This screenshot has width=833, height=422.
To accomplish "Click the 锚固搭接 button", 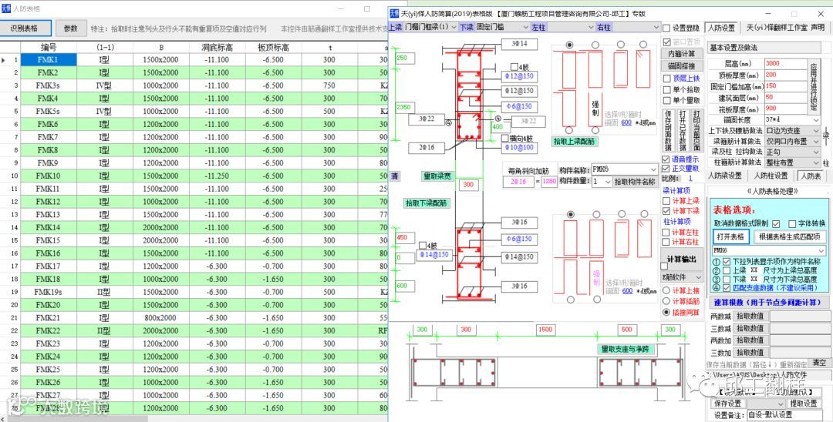I will point(682,66).
